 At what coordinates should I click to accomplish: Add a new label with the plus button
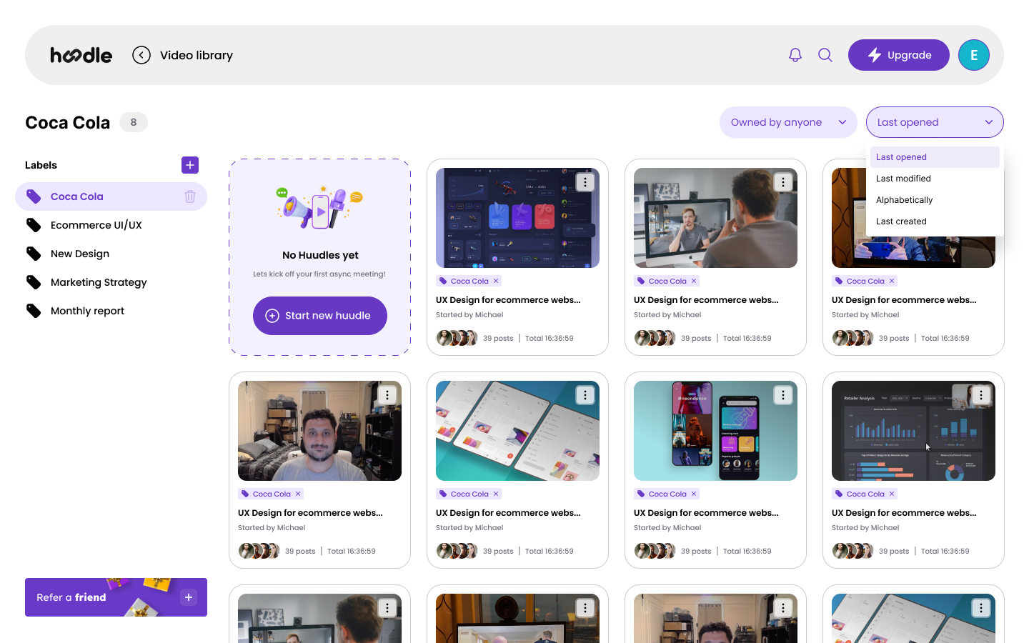pyautogui.click(x=190, y=165)
